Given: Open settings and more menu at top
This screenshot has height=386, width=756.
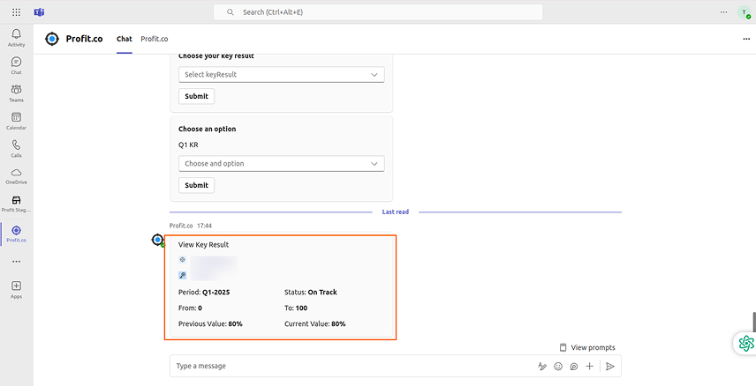Looking at the screenshot, I should (723, 12).
